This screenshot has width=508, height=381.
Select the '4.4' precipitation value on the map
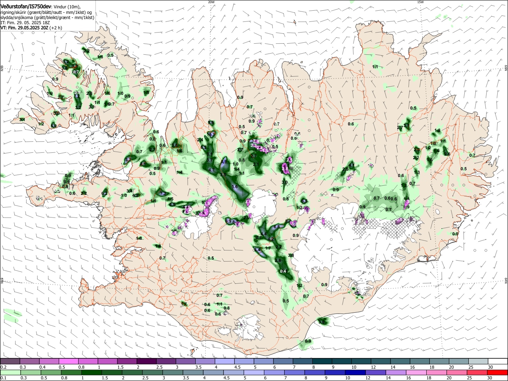pyautogui.click(x=263, y=235)
